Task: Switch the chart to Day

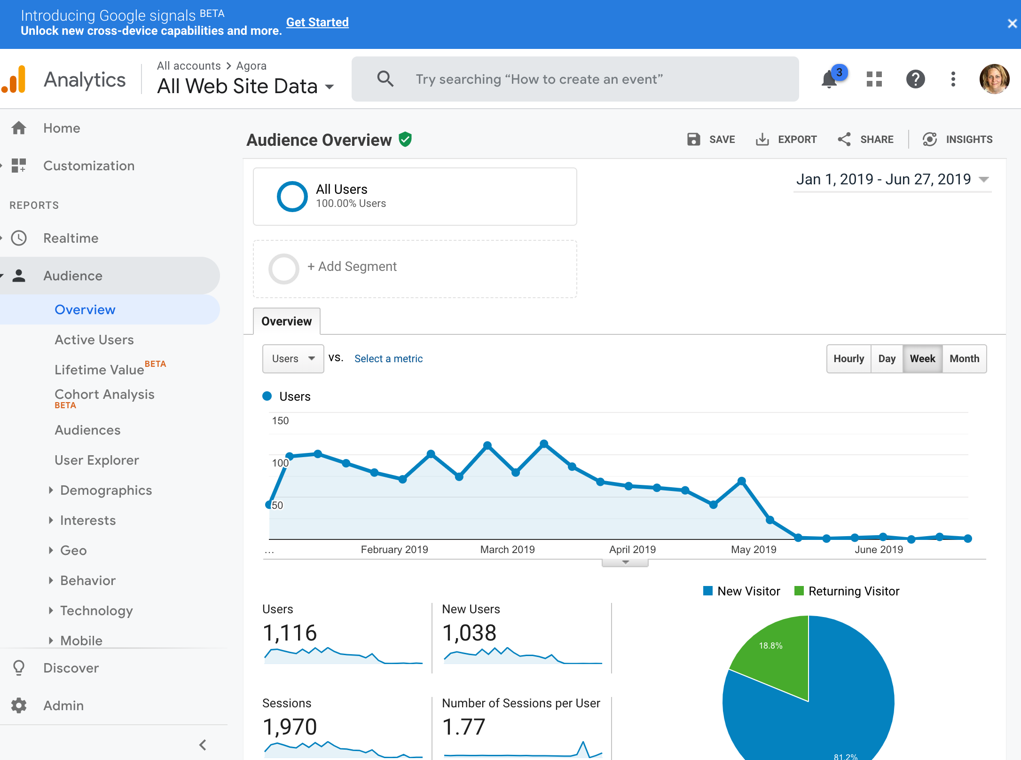Action: 887,359
